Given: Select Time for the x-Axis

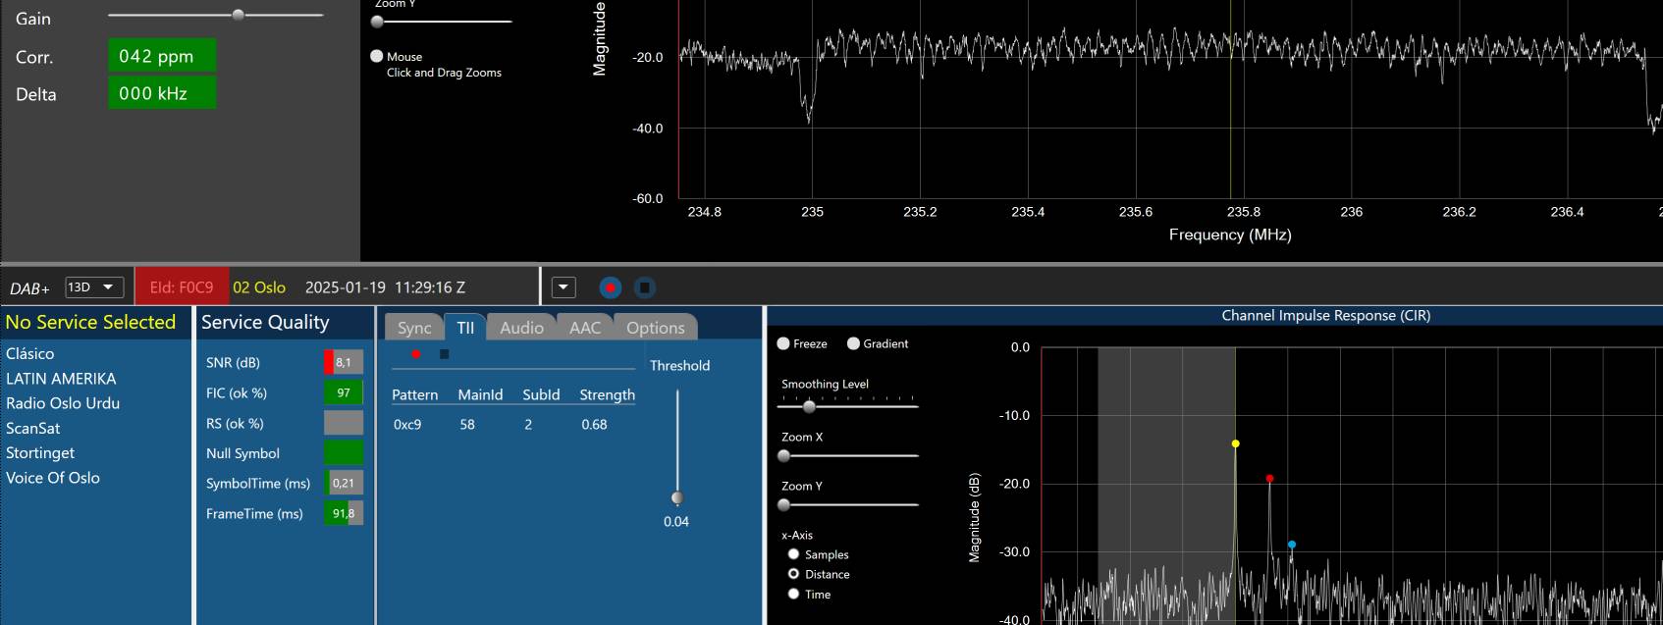Looking at the screenshot, I should click(793, 594).
